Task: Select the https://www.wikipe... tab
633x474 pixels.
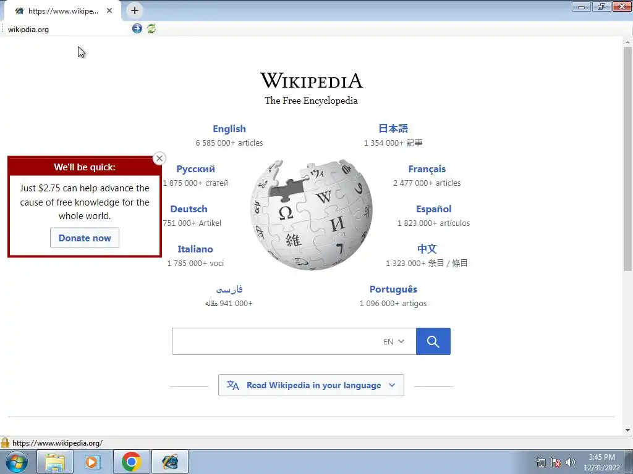Action: tap(62, 11)
